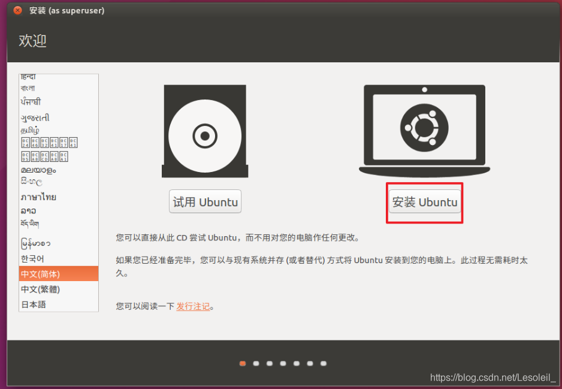
Task: Select ગુજરાતી in the language list
Action: (x=59, y=117)
